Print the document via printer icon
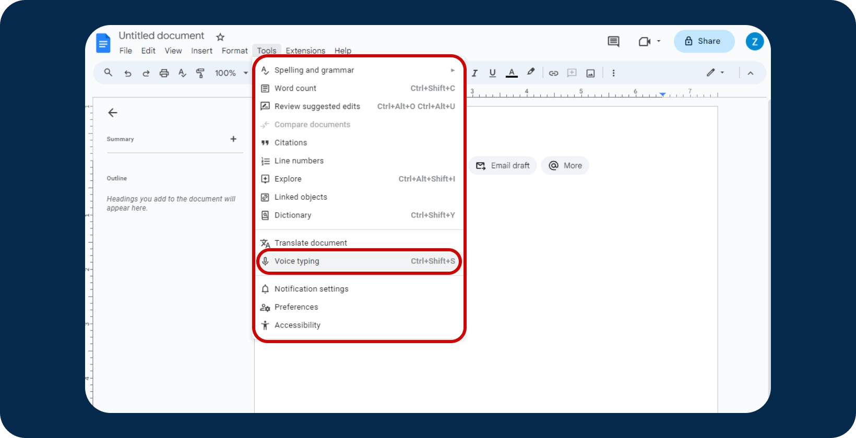Image resolution: width=856 pixels, height=438 pixels. (x=164, y=73)
